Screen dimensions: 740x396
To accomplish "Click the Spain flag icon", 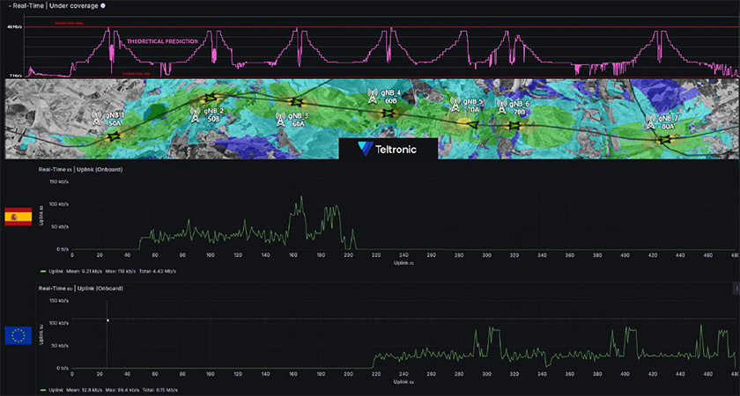I will coord(18,216).
